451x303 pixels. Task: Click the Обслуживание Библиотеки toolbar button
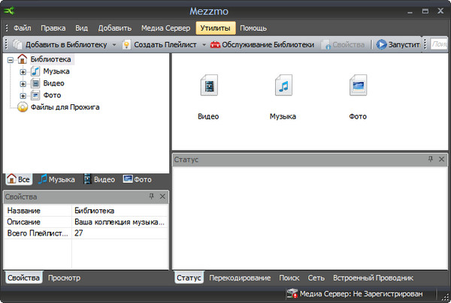tap(262, 45)
